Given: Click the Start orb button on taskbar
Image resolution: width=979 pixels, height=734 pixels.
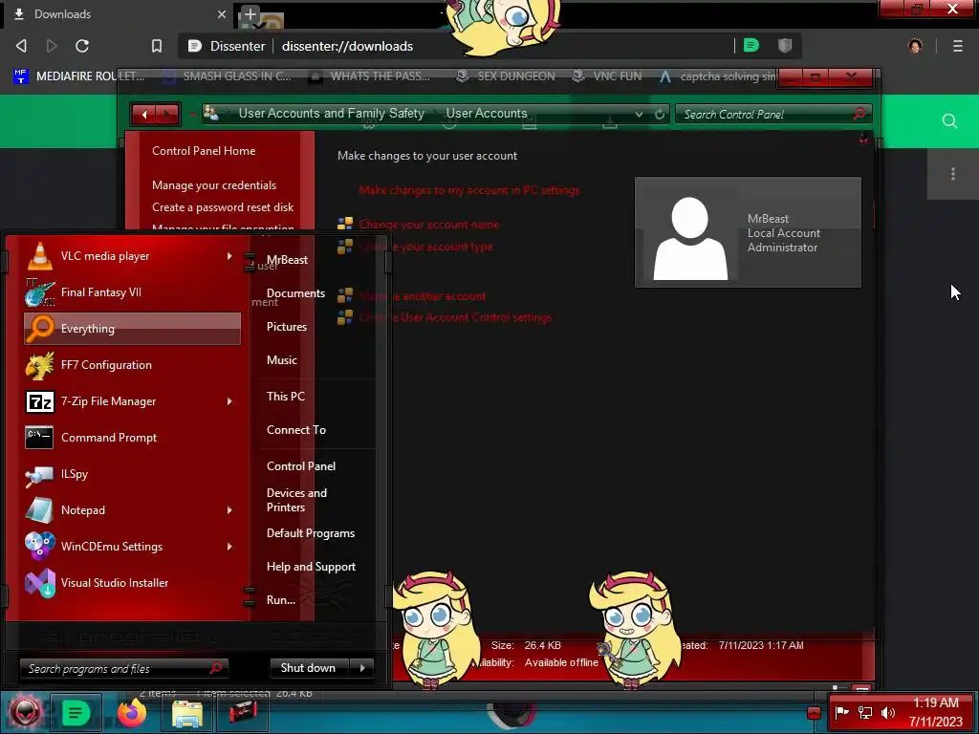Looking at the screenshot, I should click(25, 712).
